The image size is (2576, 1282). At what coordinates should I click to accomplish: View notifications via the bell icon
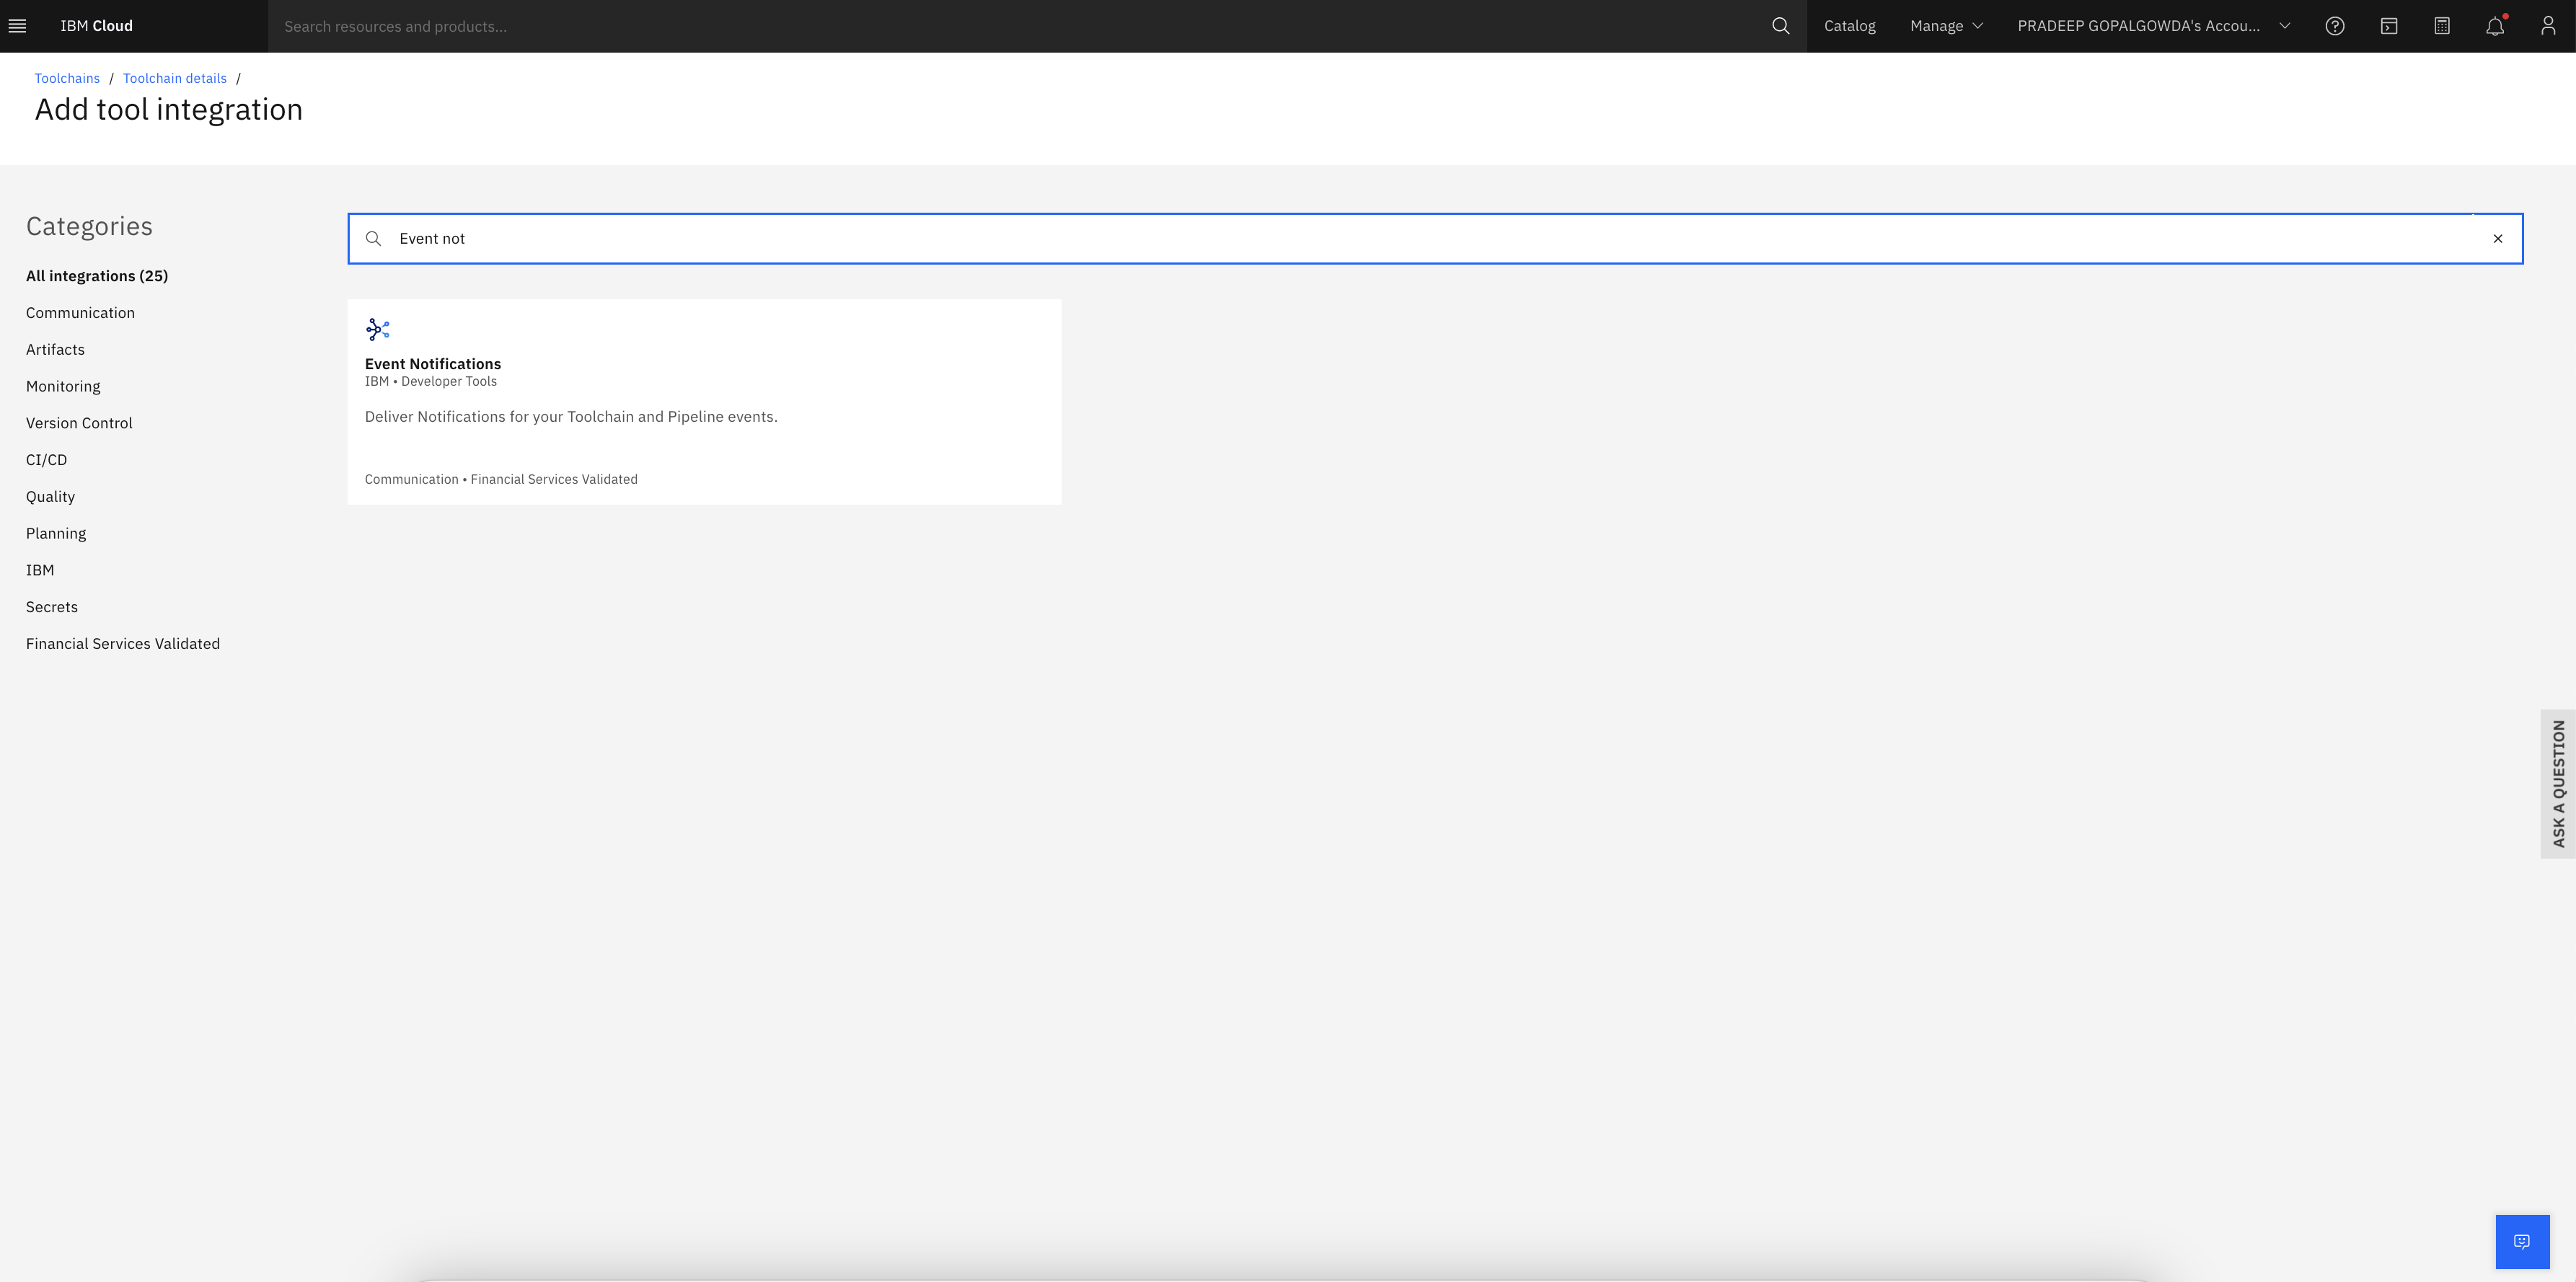(x=2495, y=25)
